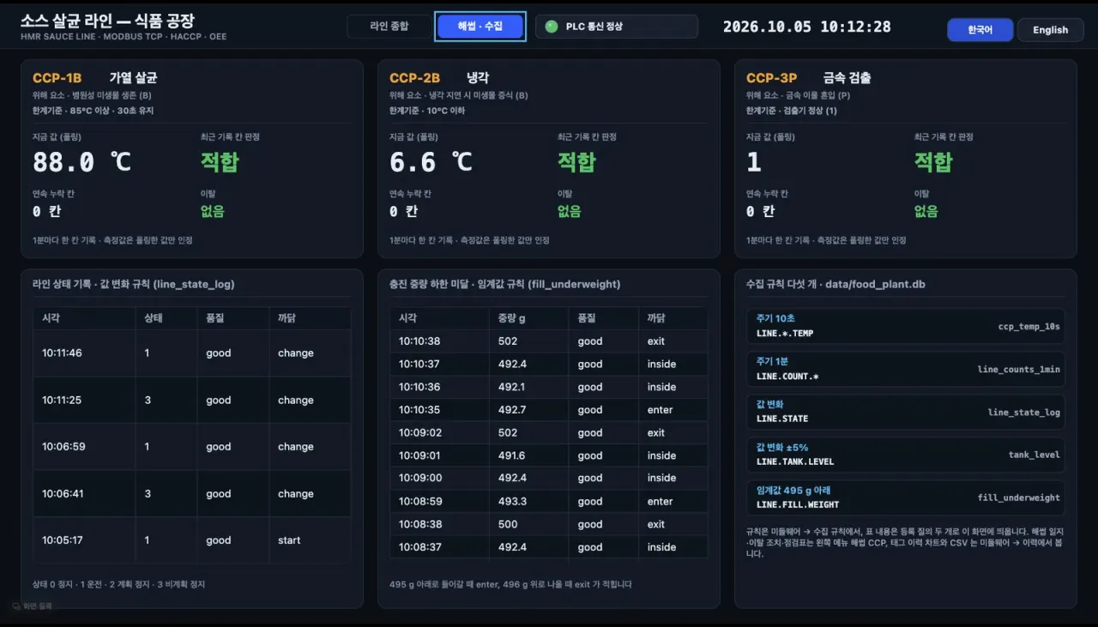Screen dimensions: 1098x627
Task: Click the 주기 10초 LINE.*.TEMP rule
Action: coord(908,326)
